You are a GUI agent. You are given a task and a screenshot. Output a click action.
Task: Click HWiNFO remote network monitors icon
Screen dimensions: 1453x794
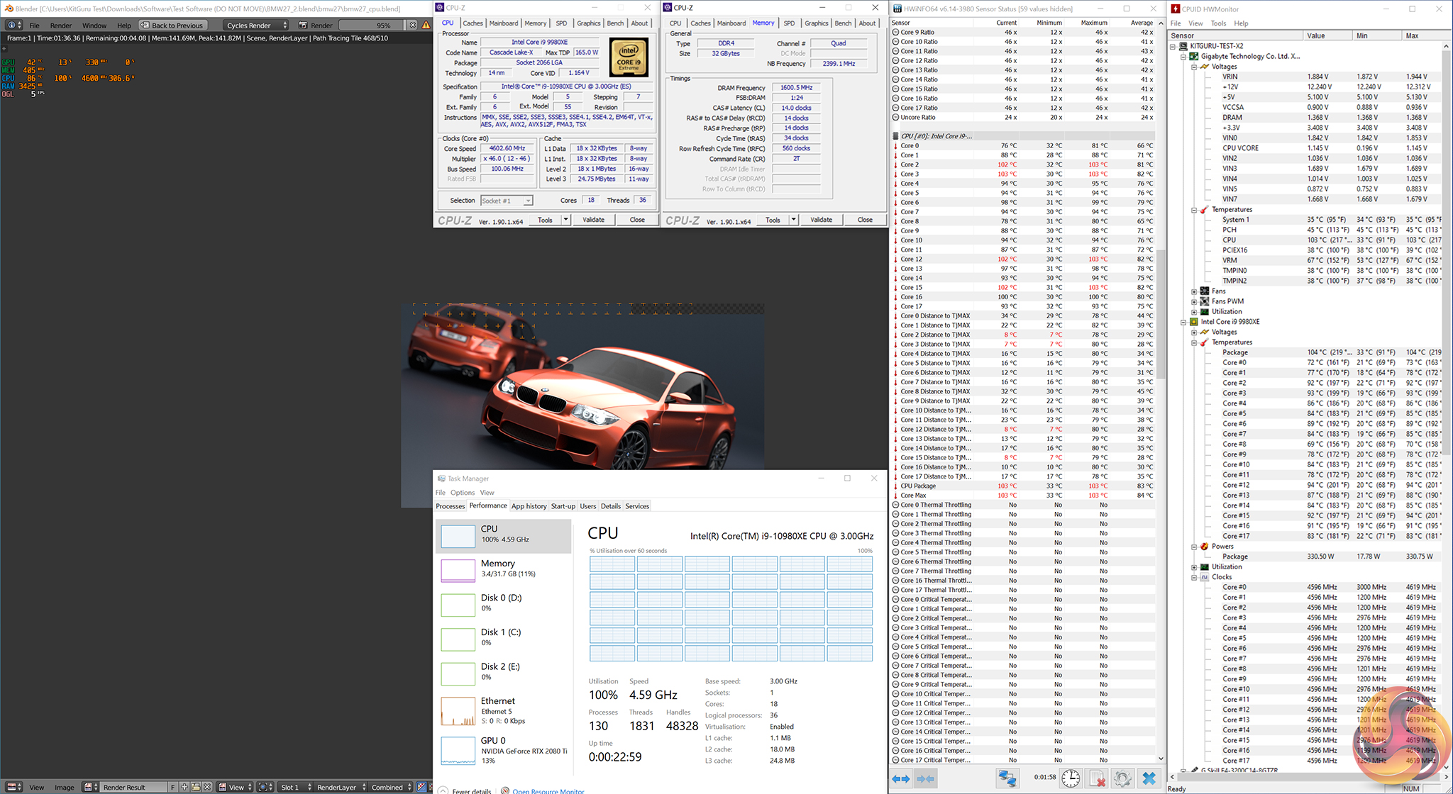(1007, 778)
